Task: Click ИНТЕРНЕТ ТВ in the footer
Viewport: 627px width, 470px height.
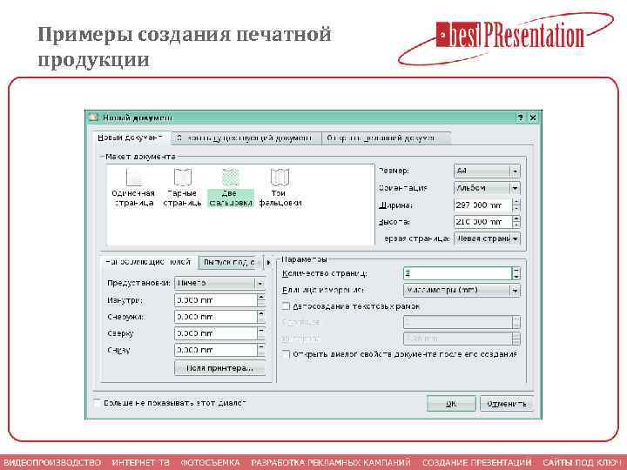Action: [x=141, y=462]
